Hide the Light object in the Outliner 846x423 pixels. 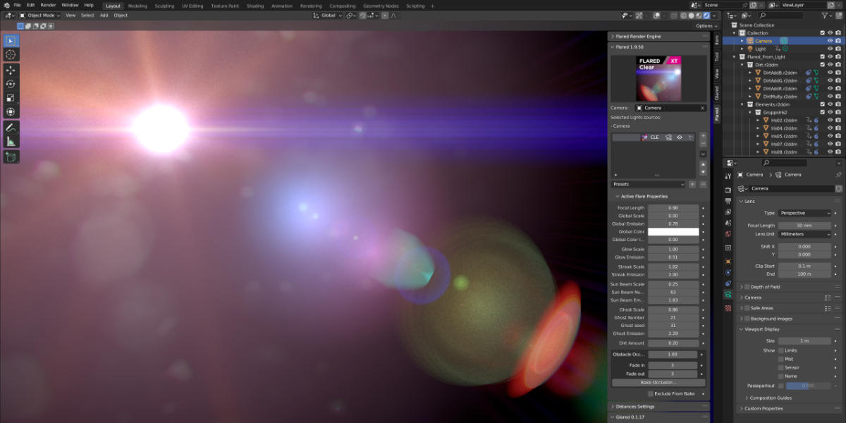(830, 49)
